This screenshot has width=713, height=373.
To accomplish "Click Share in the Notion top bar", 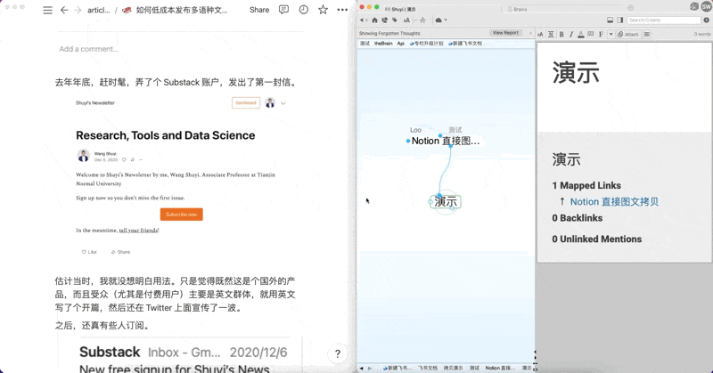I will pos(259,10).
